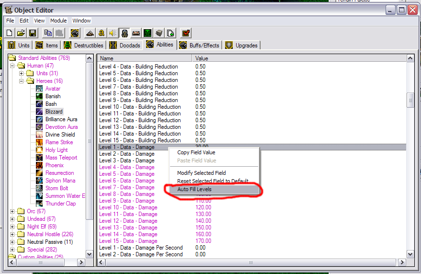Click the Storm Bolt ability icon
Screen dimensions: 421x274
pyautogui.click(x=39, y=188)
